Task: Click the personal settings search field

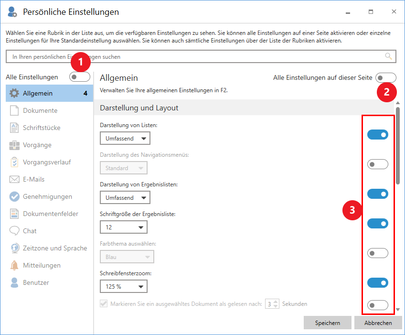Action: tap(201, 56)
